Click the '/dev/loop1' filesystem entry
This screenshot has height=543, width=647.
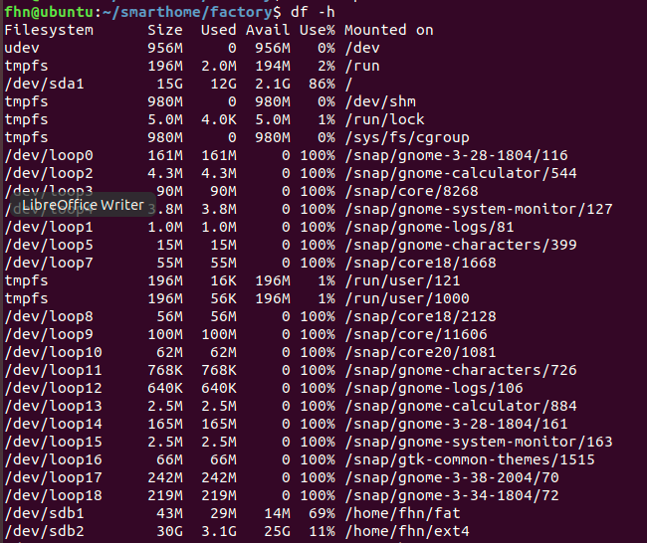click(49, 227)
